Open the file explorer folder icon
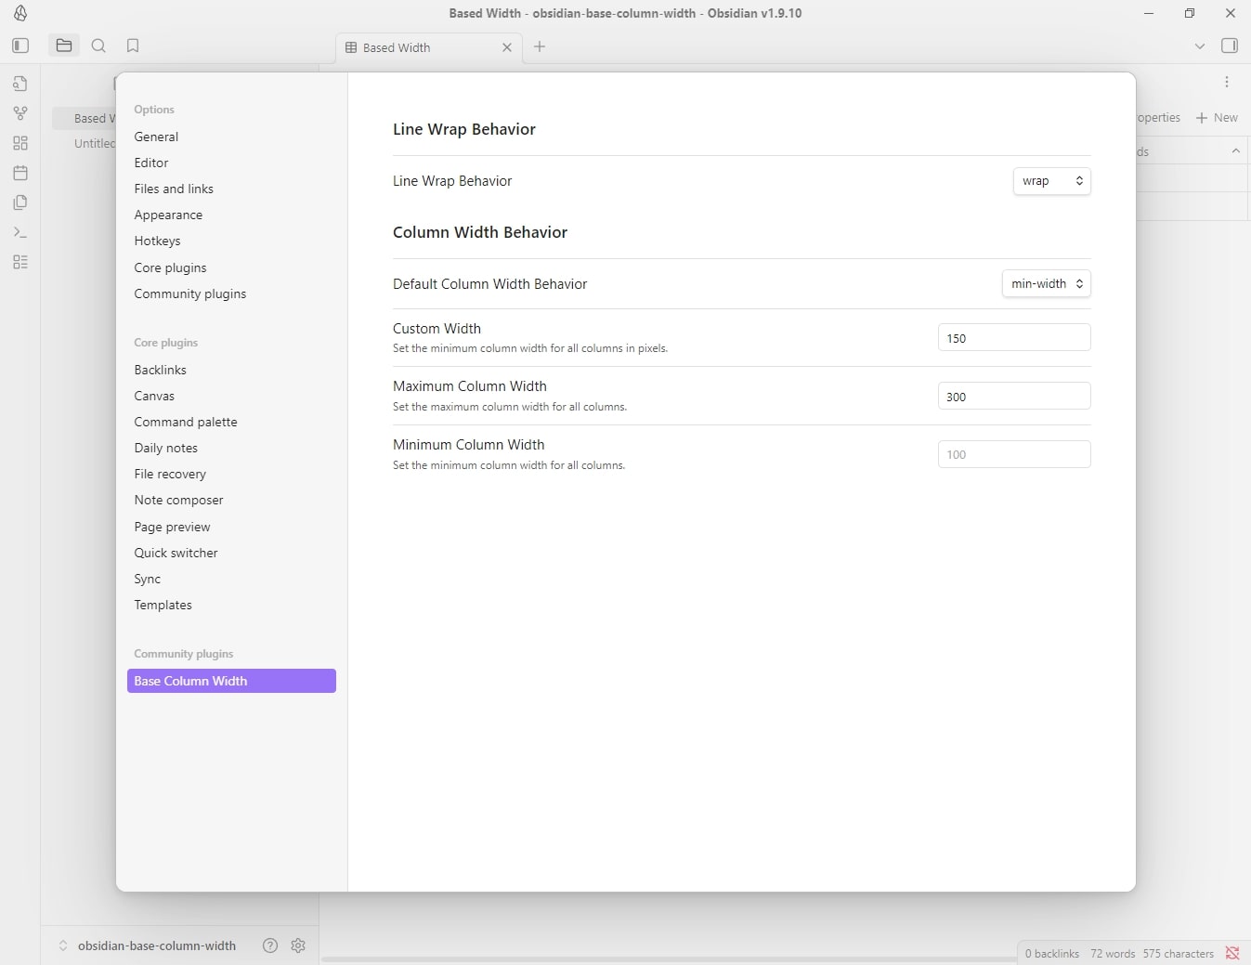Image resolution: width=1251 pixels, height=965 pixels. pyautogui.click(x=64, y=46)
